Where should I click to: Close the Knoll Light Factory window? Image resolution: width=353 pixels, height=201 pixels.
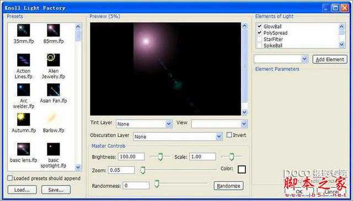click(x=345, y=8)
